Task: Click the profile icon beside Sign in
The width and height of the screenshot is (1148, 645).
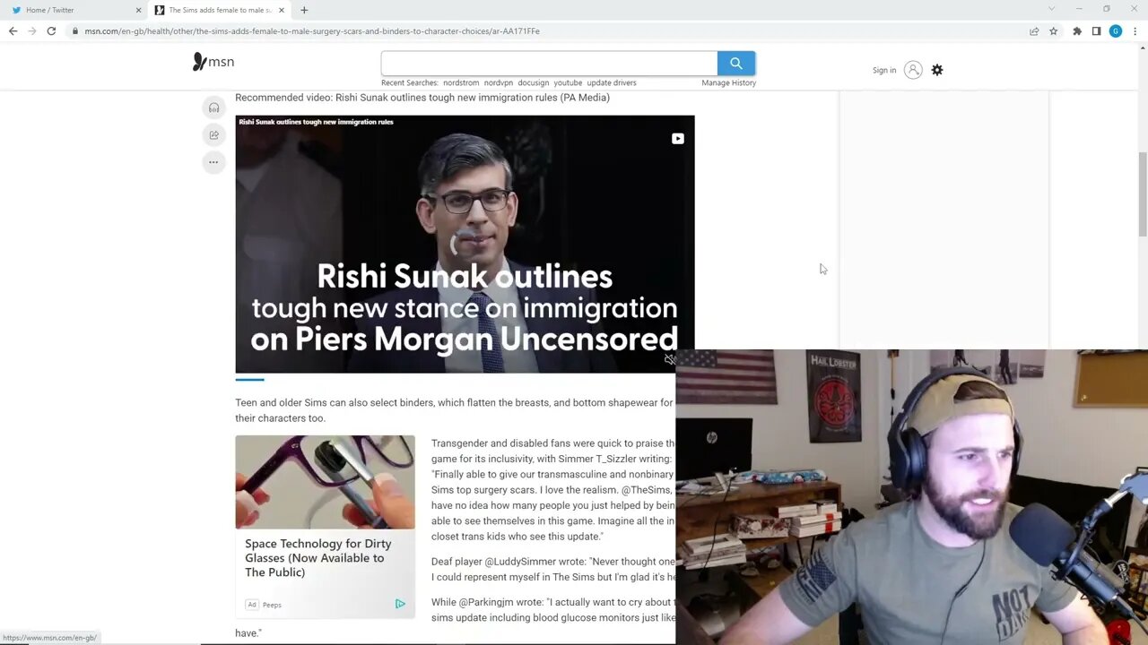Action: tap(913, 70)
